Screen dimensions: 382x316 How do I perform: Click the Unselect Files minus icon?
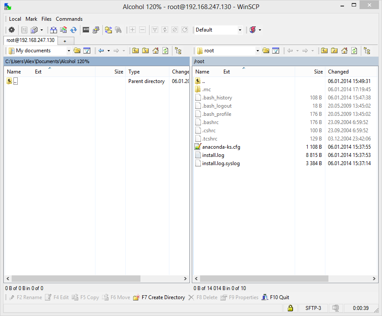coord(143,30)
